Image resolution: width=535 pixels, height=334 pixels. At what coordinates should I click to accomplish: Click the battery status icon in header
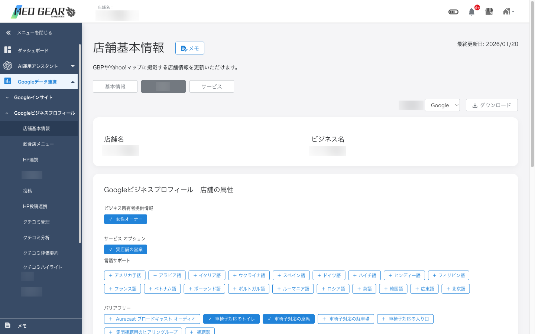point(453,12)
